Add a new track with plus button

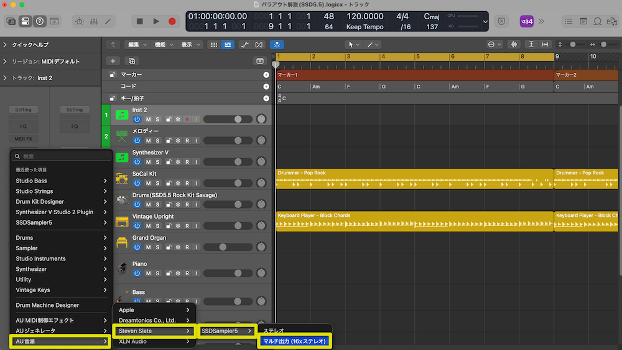pos(113,61)
